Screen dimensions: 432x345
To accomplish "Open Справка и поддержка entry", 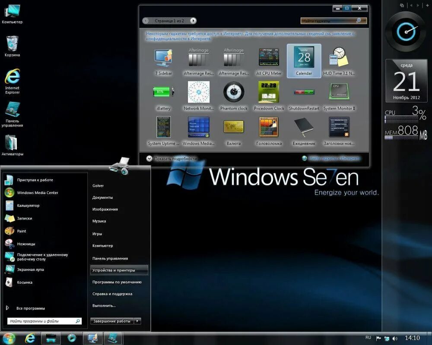I will pyautogui.click(x=112, y=294).
